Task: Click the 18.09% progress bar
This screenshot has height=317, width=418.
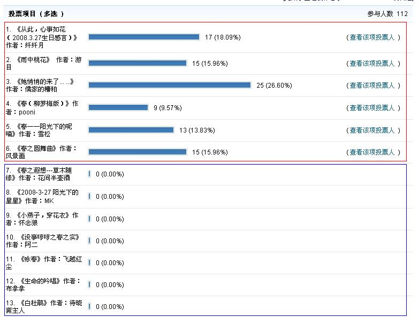Action: (x=143, y=37)
